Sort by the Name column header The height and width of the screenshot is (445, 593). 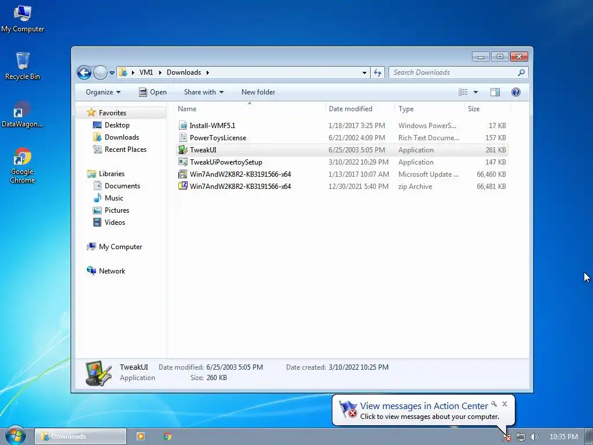(x=249, y=108)
